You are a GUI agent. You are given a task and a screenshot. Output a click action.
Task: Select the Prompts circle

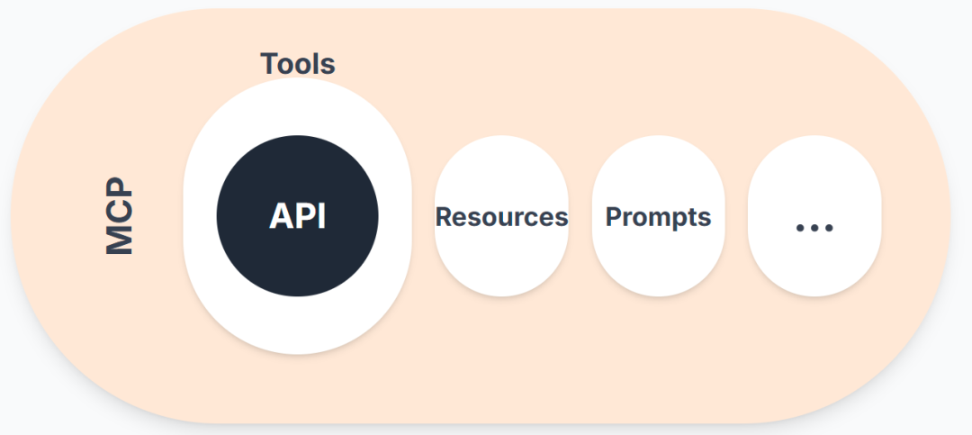point(658,216)
